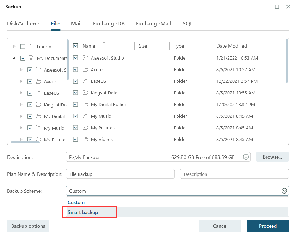
Task: Click the tree panel horizontal scrollbar
Action: tap(25, 142)
